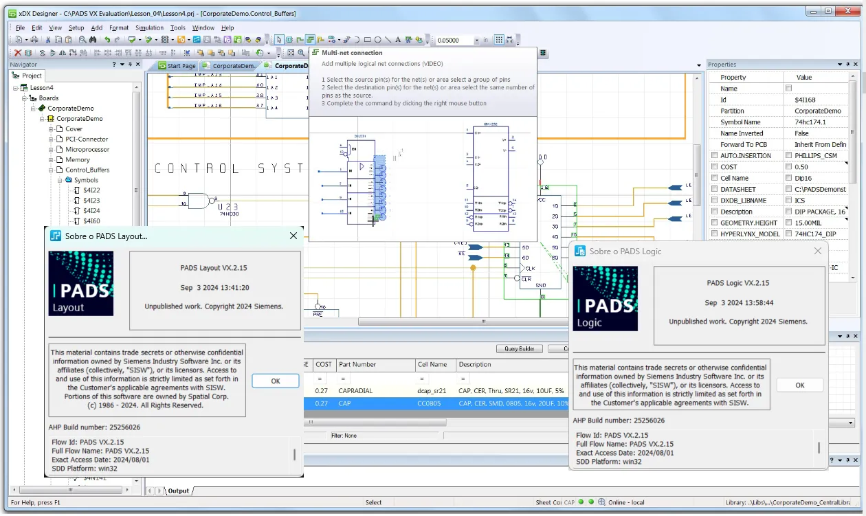866x516 pixels.
Task: Click the Query Builder button
Action: (x=520, y=349)
